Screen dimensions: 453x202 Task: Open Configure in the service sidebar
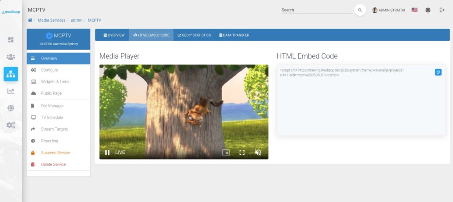pos(58,70)
